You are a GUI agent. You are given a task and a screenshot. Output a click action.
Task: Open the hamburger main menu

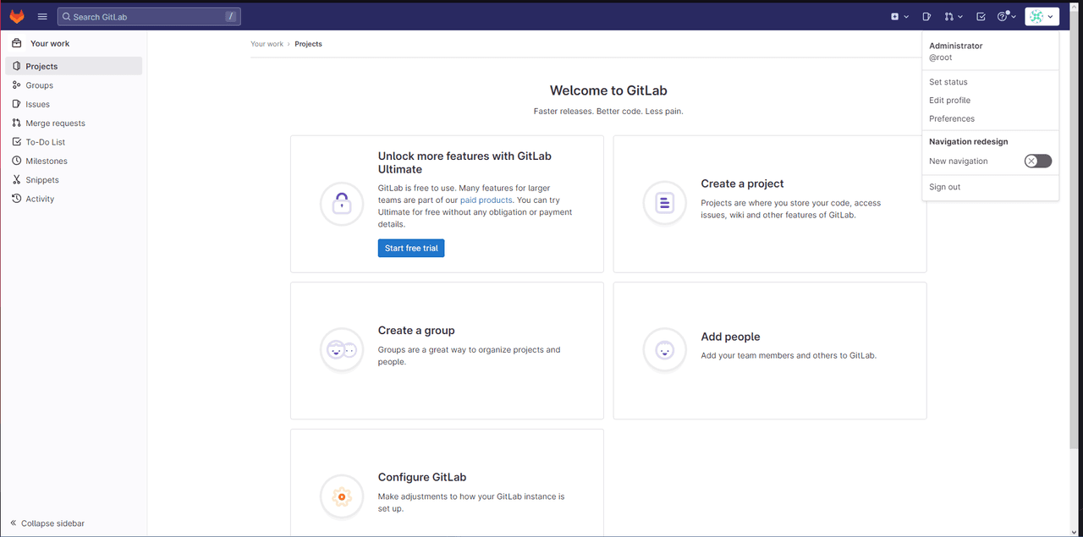(42, 16)
